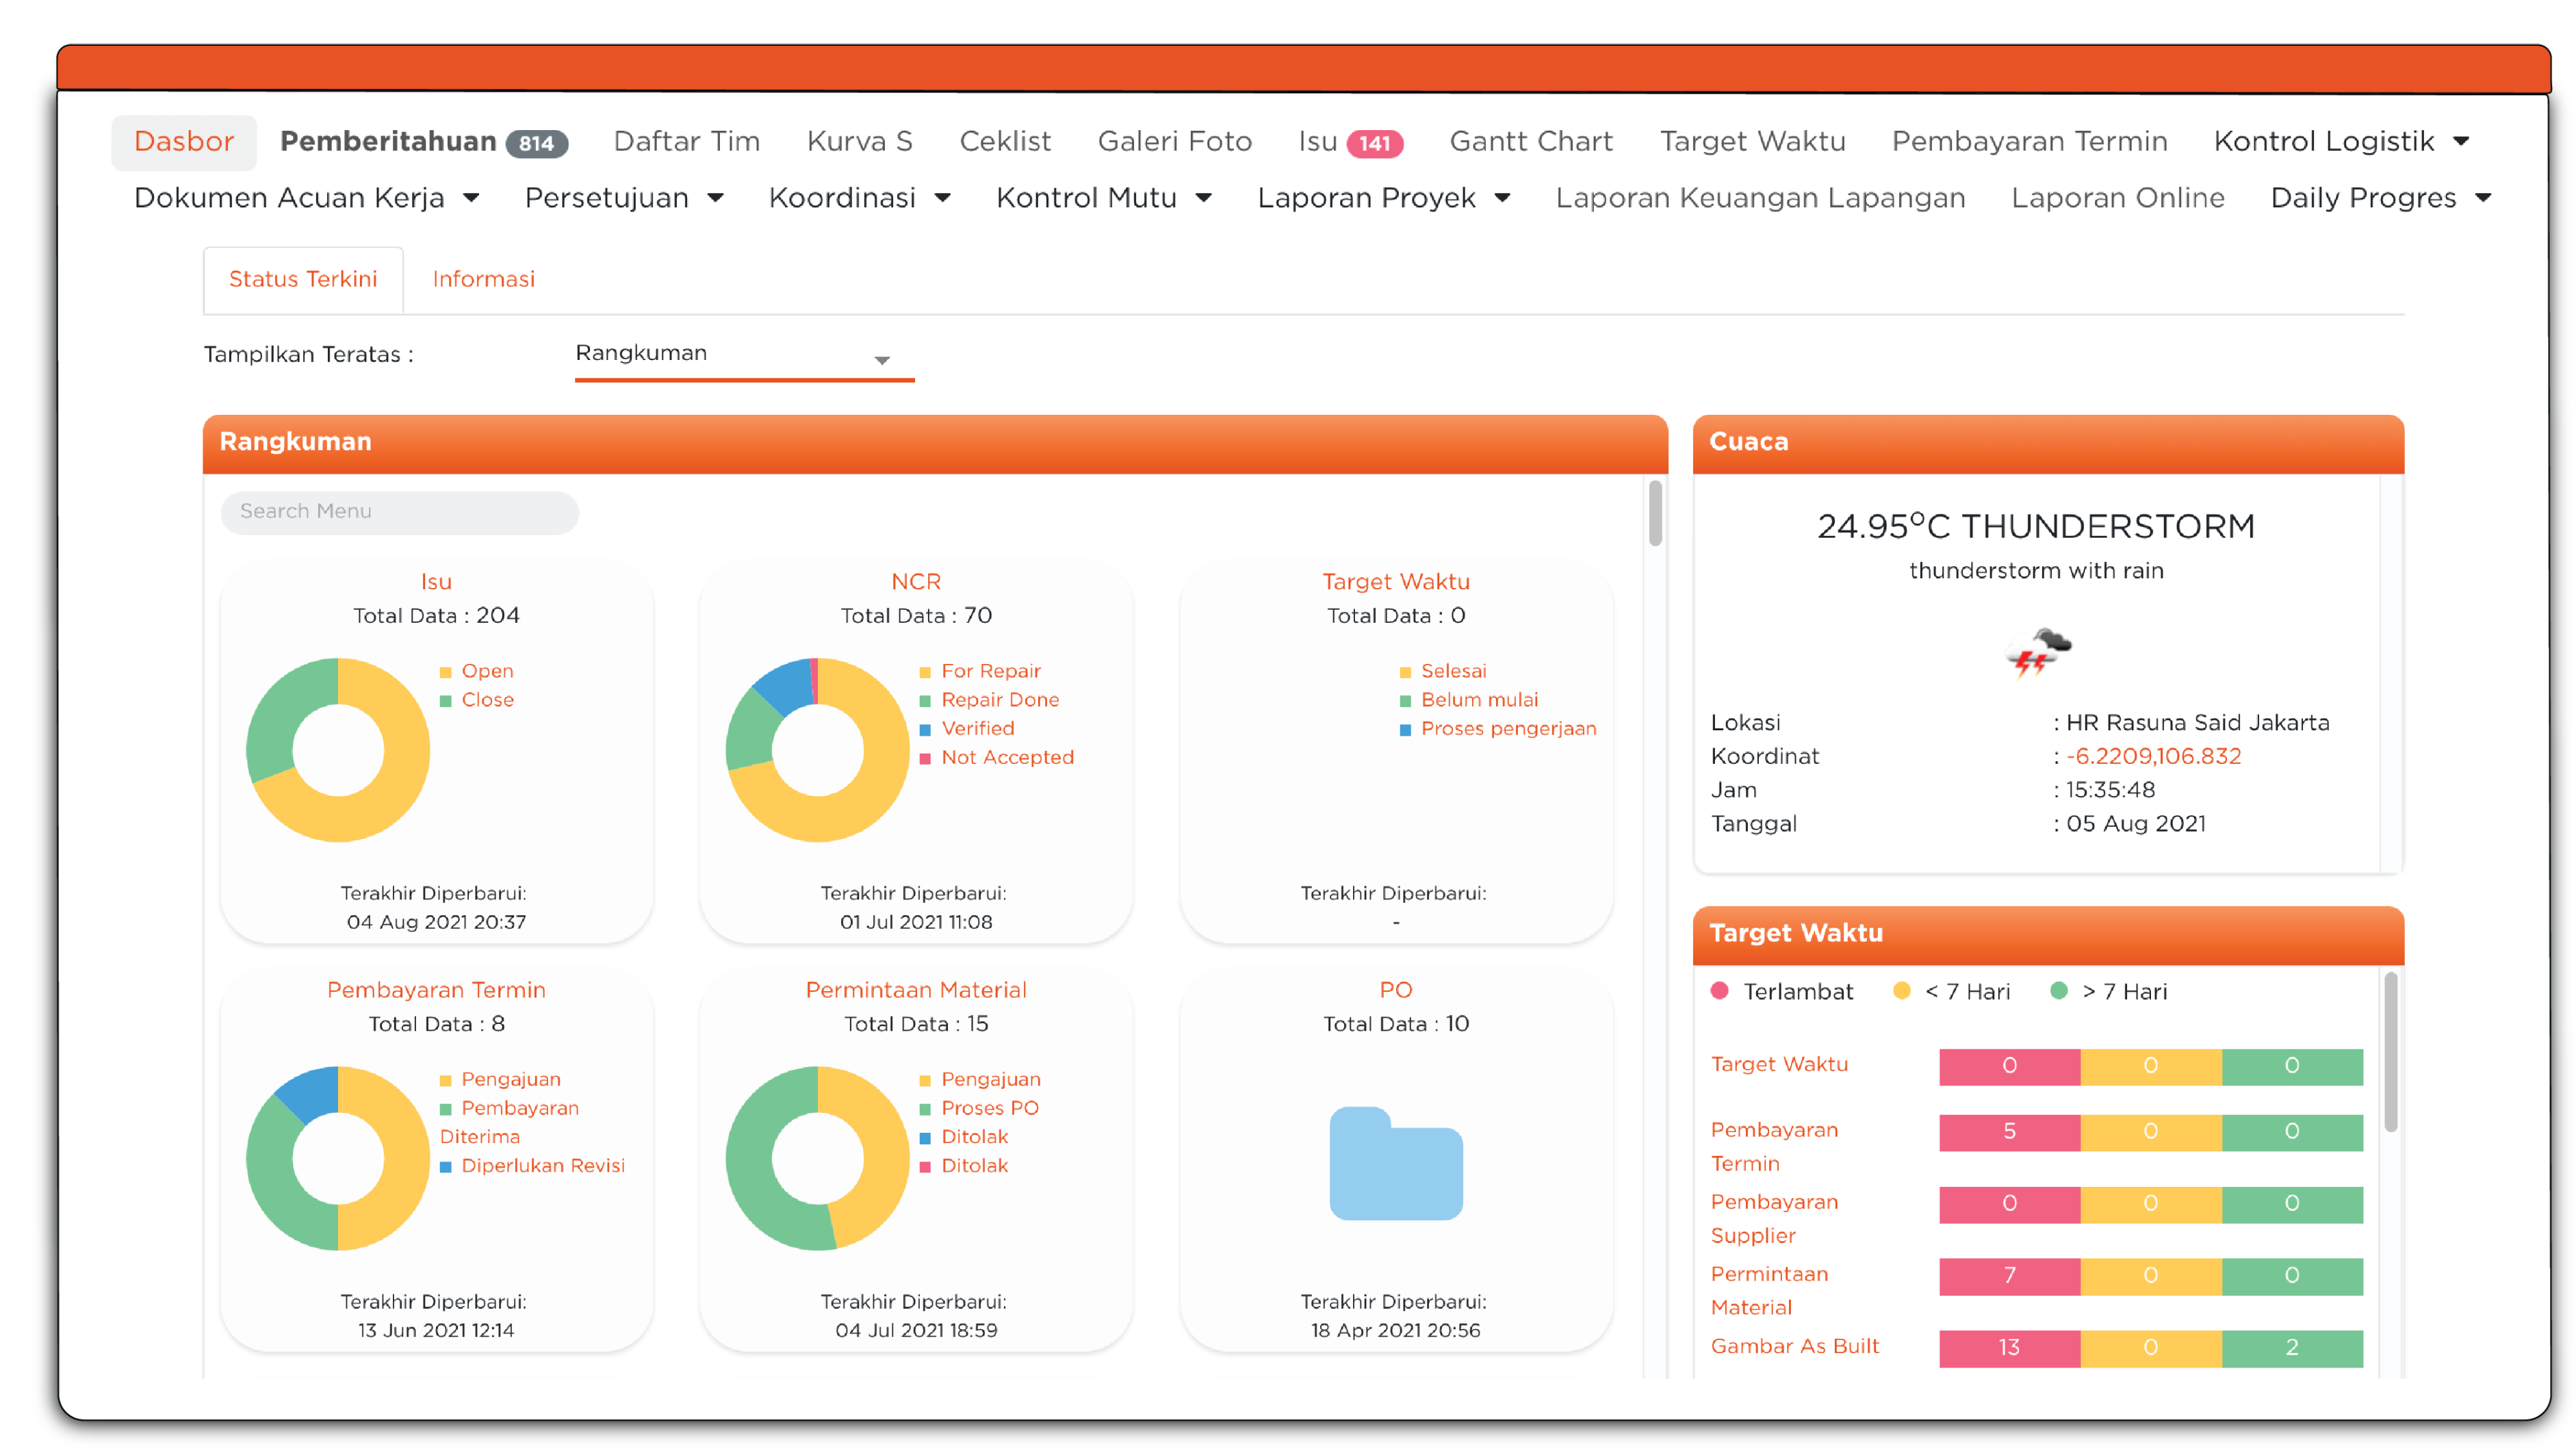Toggle Pengajuan legend in Pembayaran Termin

pyautogui.click(x=500, y=1080)
